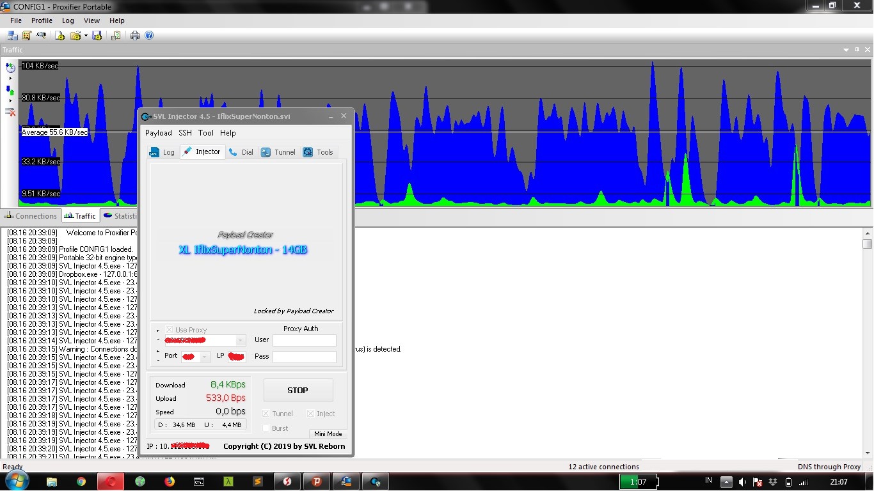Show hidden tray icons arrow
This screenshot has height=491, width=874.
pos(727,482)
